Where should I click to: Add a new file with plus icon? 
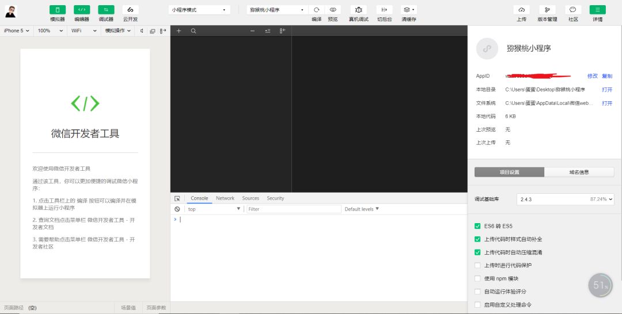pyautogui.click(x=179, y=31)
